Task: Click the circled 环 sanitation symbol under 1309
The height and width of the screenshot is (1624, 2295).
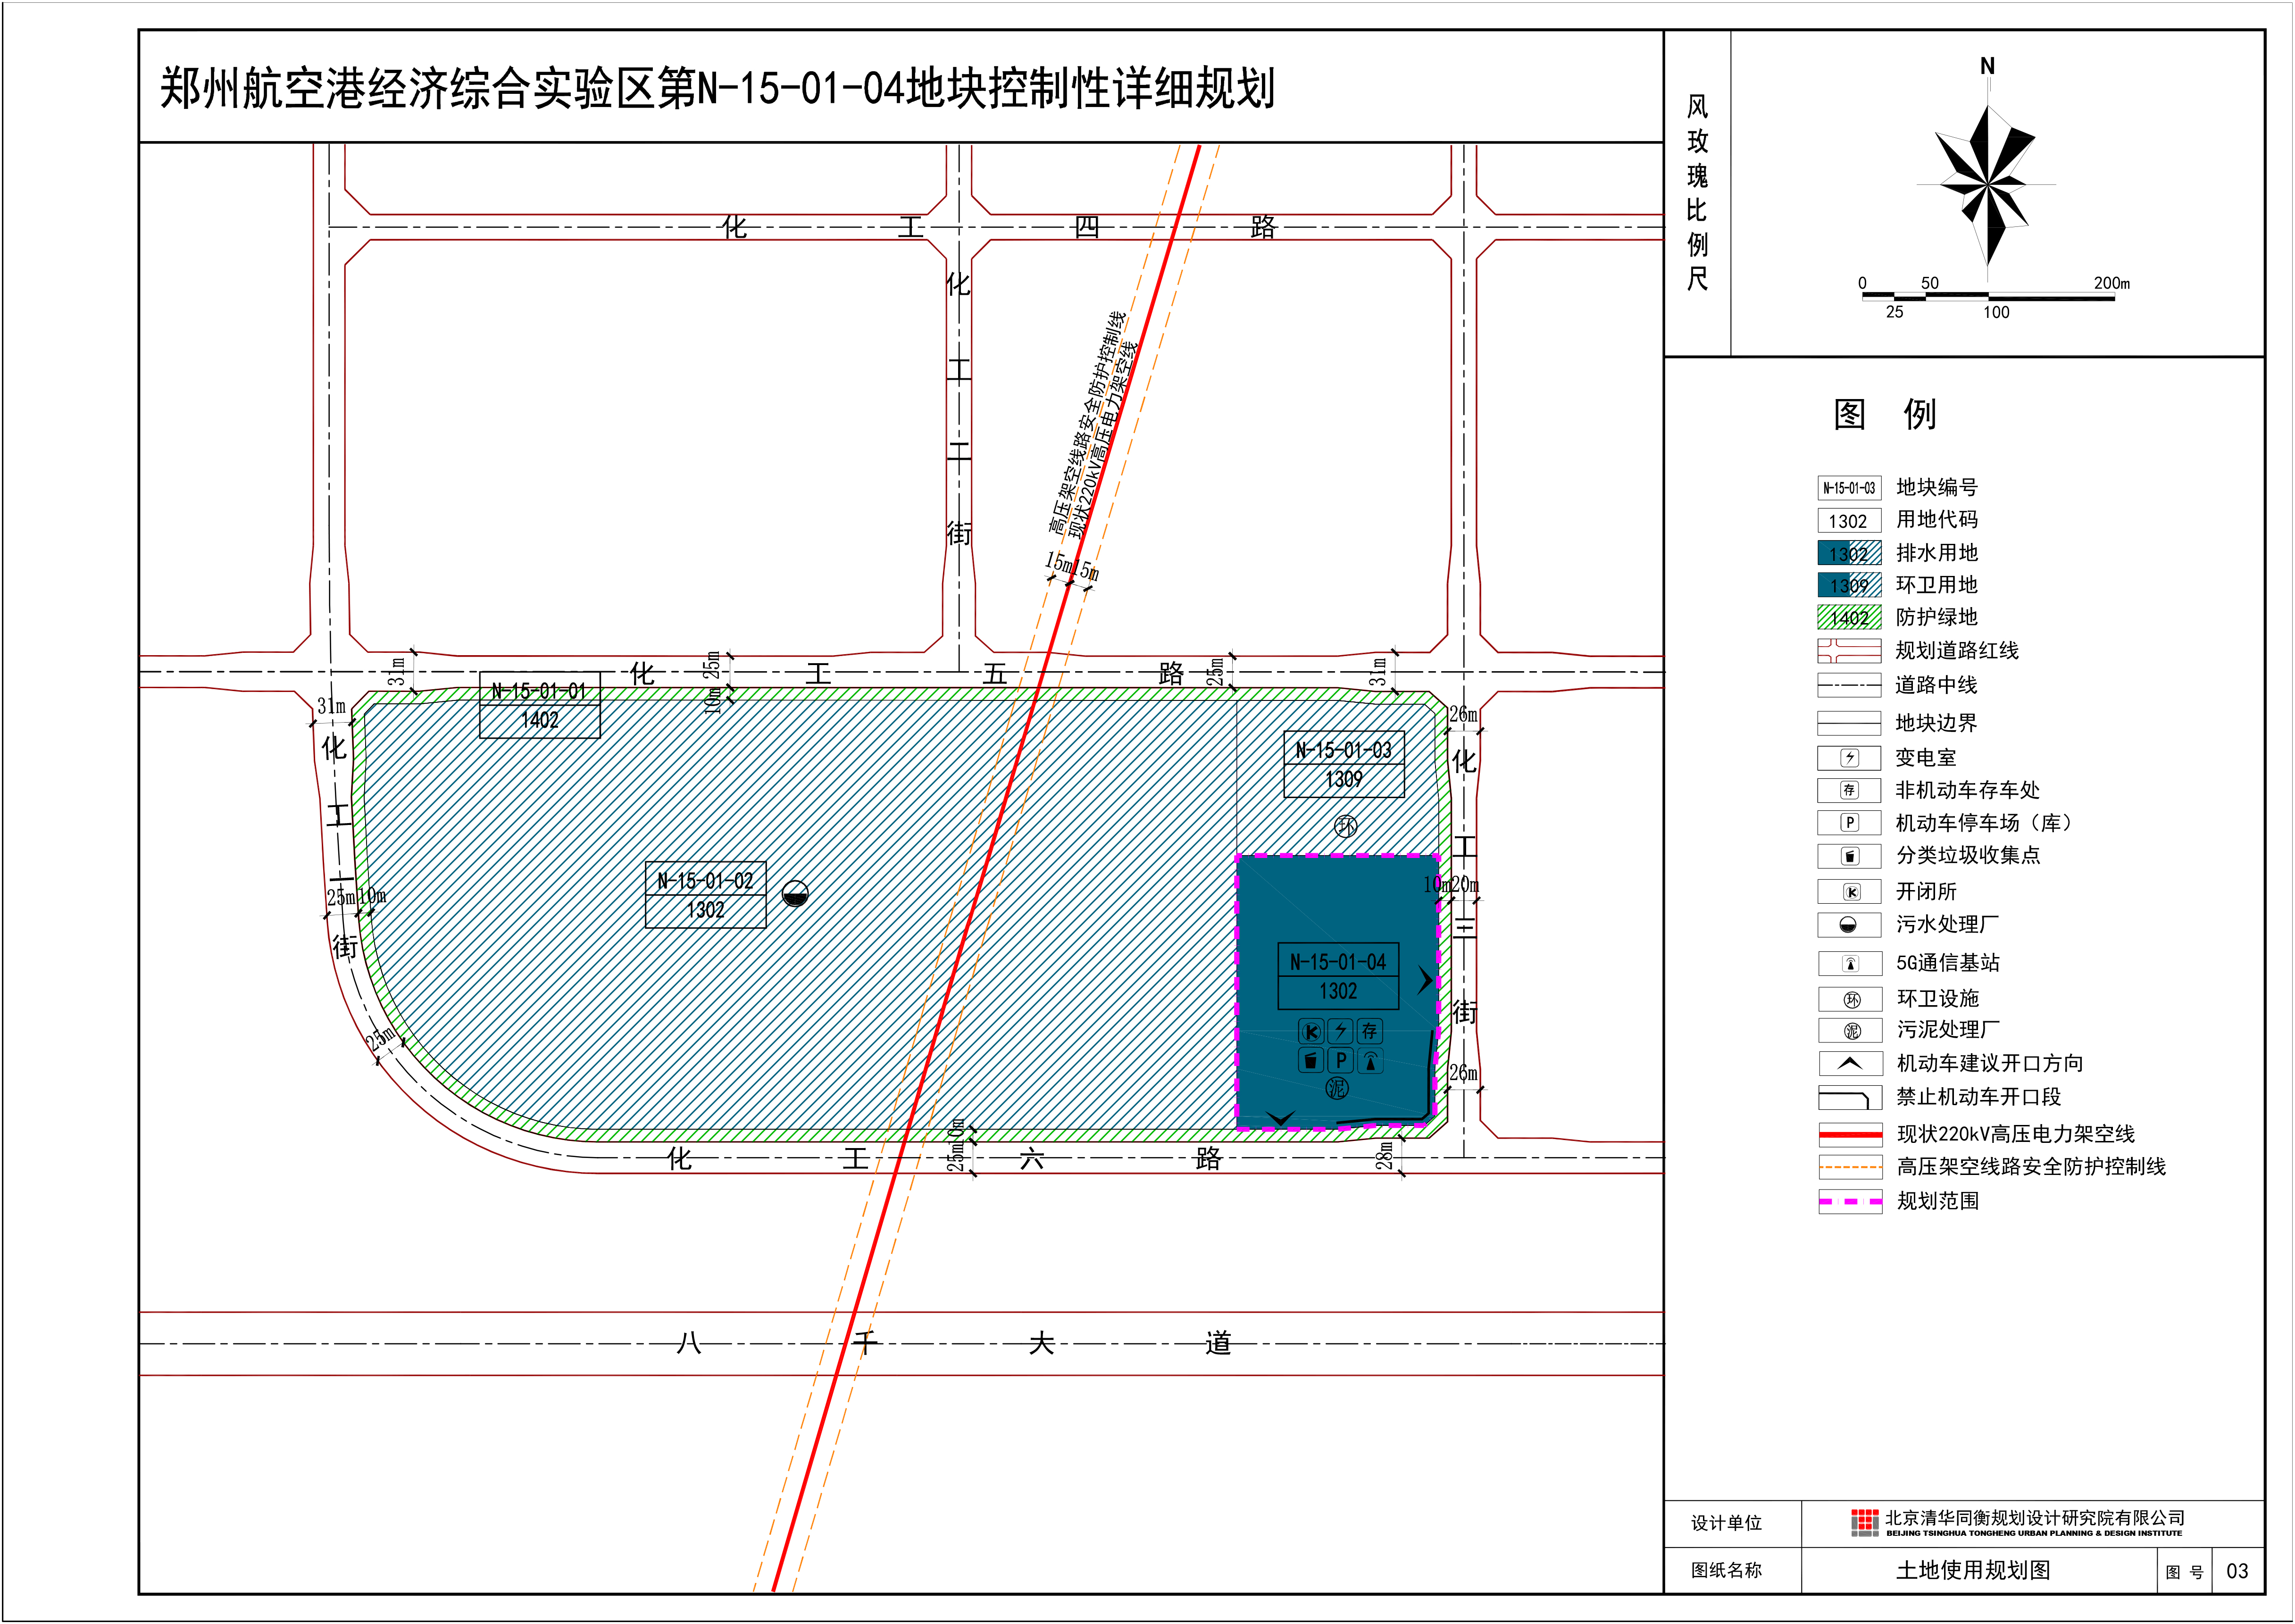Action: tap(1346, 826)
